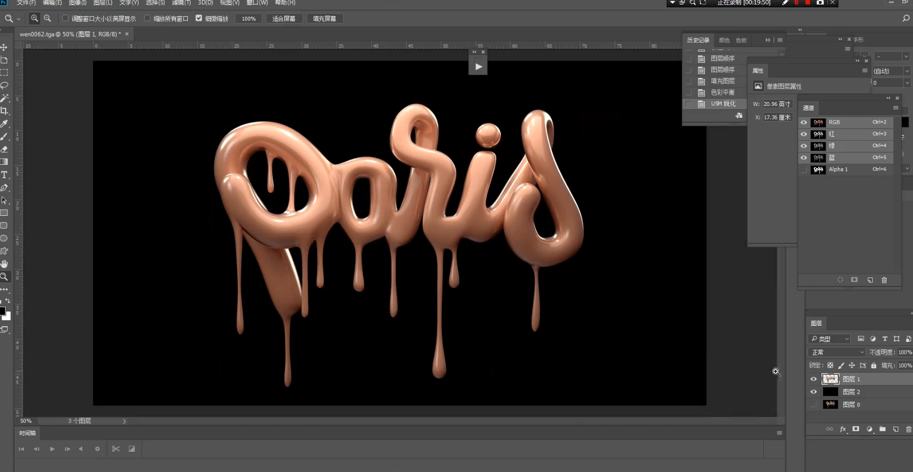Open the layer filter 类型 dropdown
The width and height of the screenshot is (913, 472).
point(829,339)
